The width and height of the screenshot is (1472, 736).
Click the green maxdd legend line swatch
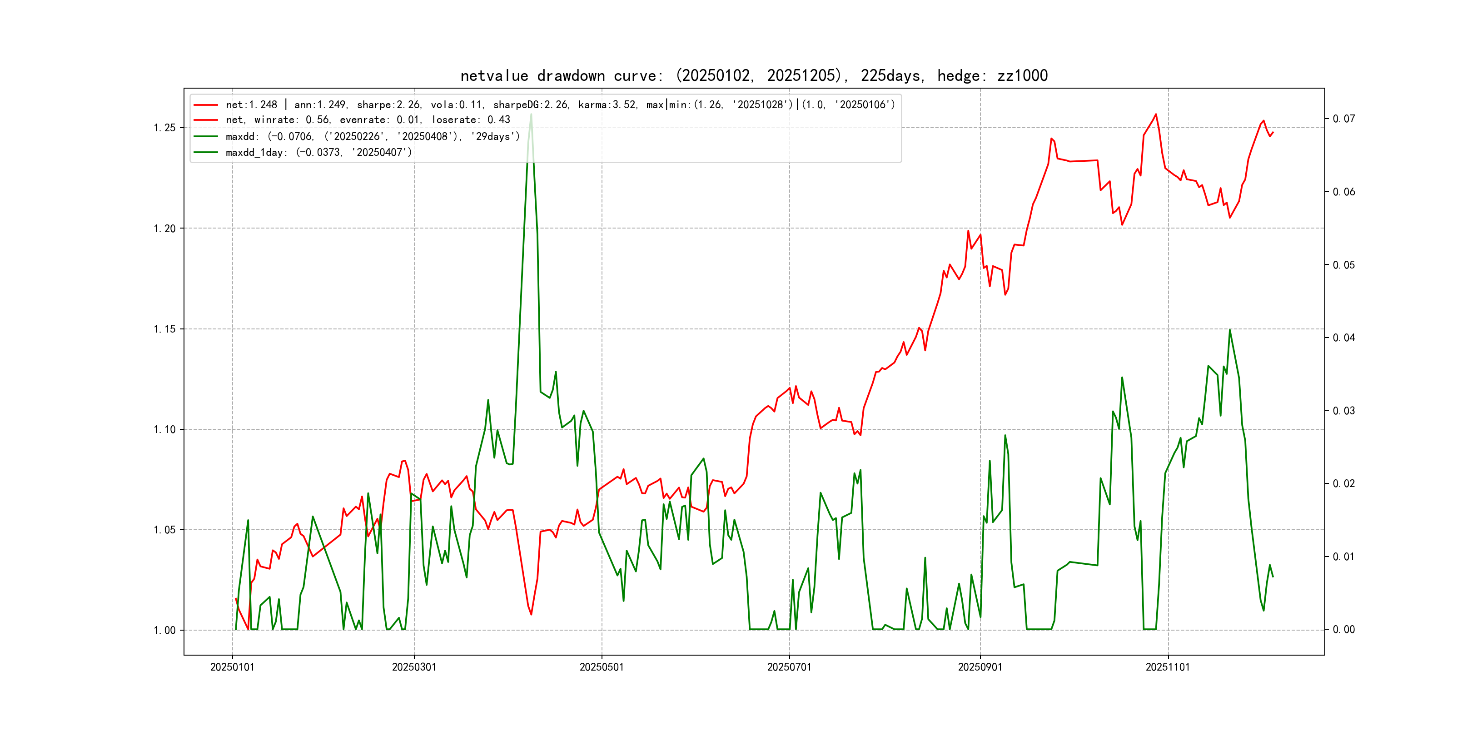click(x=206, y=137)
